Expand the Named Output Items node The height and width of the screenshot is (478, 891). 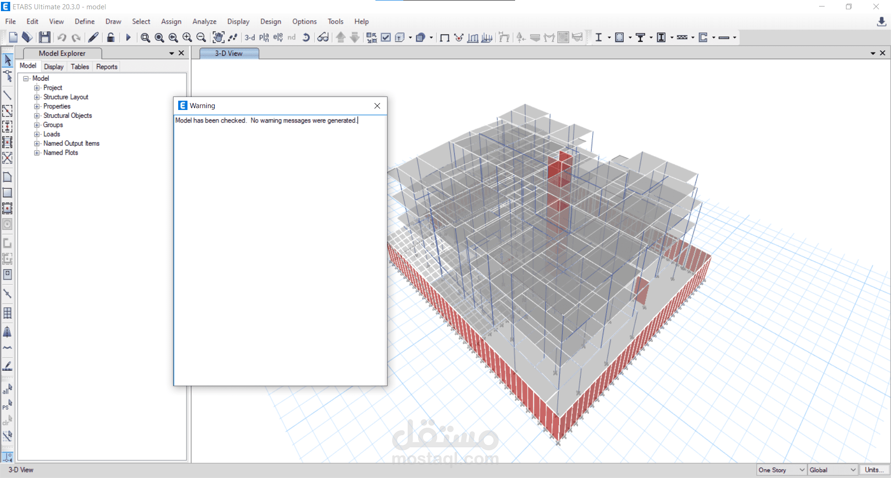click(37, 143)
